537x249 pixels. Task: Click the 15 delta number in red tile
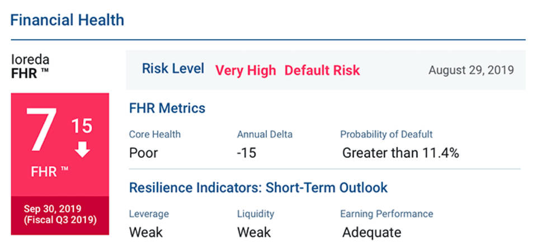[x=82, y=126]
